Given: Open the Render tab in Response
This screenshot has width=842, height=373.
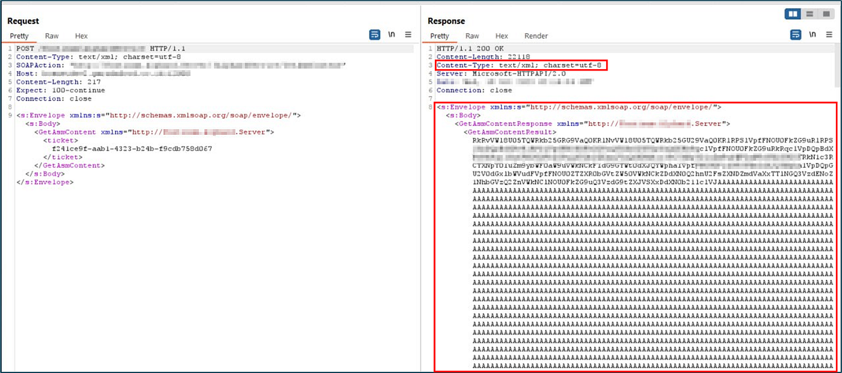Looking at the screenshot, I should (x=536, y=36).
